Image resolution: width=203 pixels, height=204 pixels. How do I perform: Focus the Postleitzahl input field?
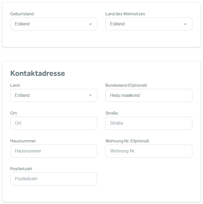coord(53,179)
